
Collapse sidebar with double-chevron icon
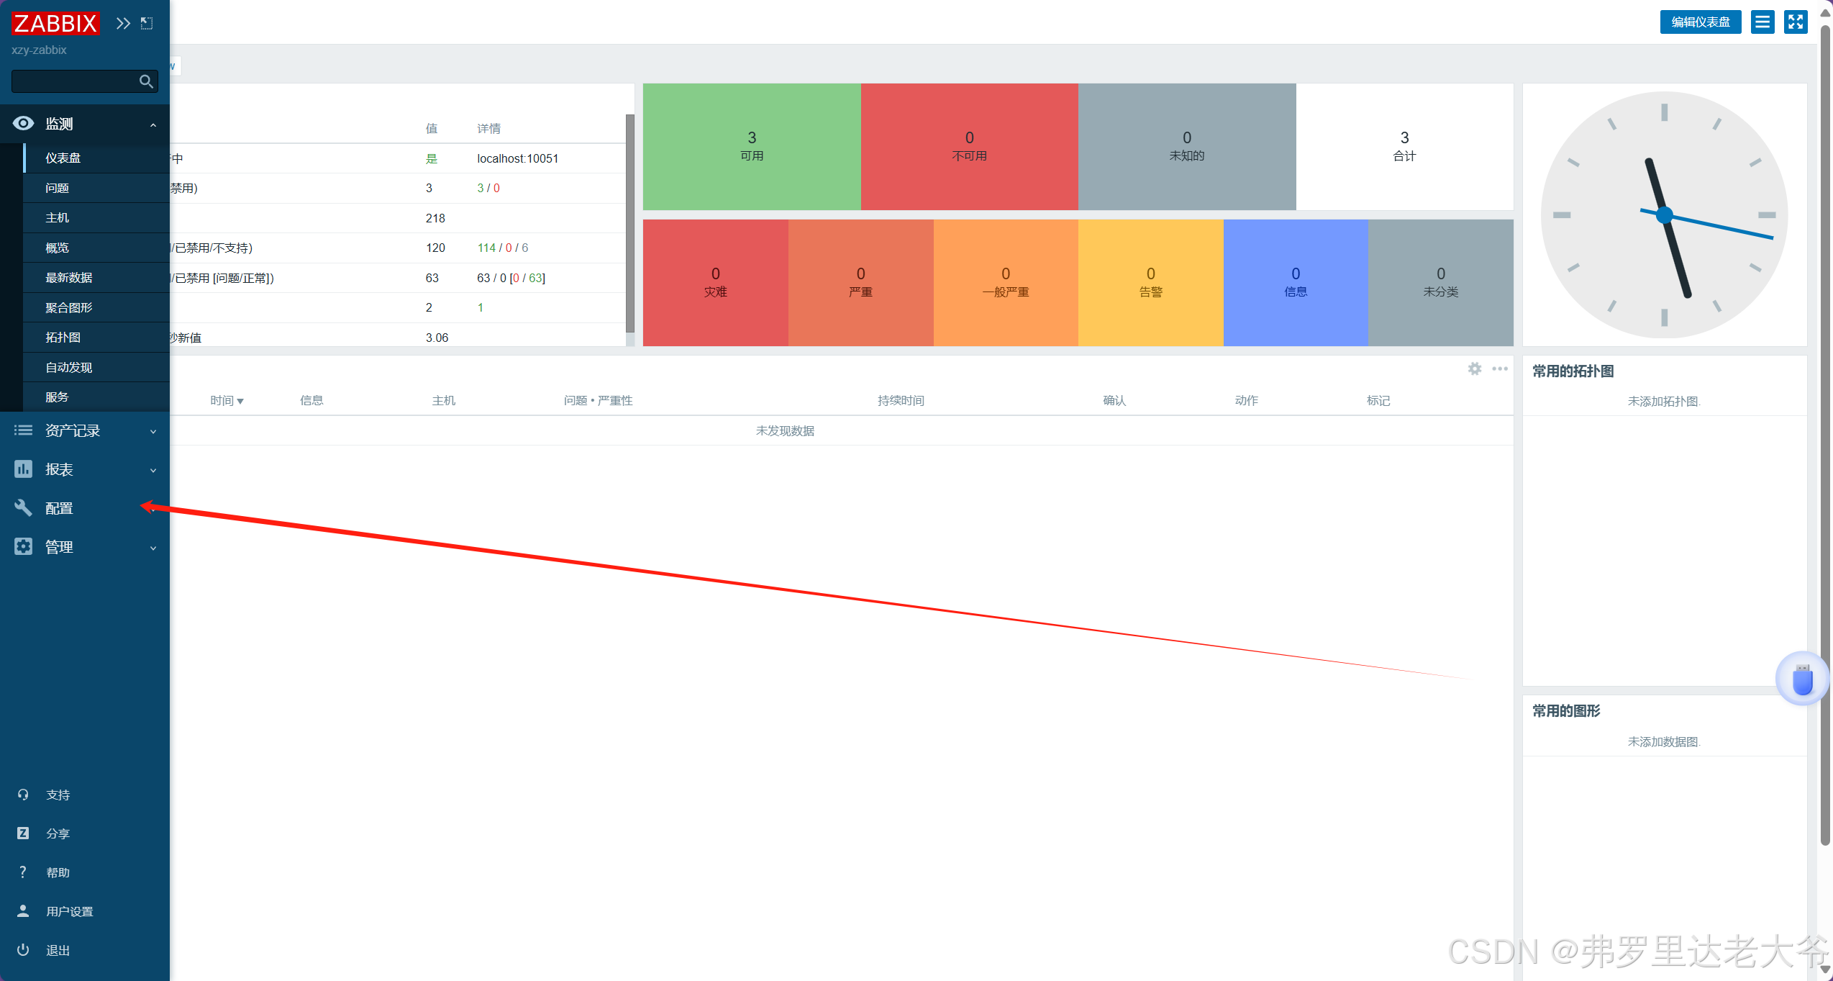point(123,23)
